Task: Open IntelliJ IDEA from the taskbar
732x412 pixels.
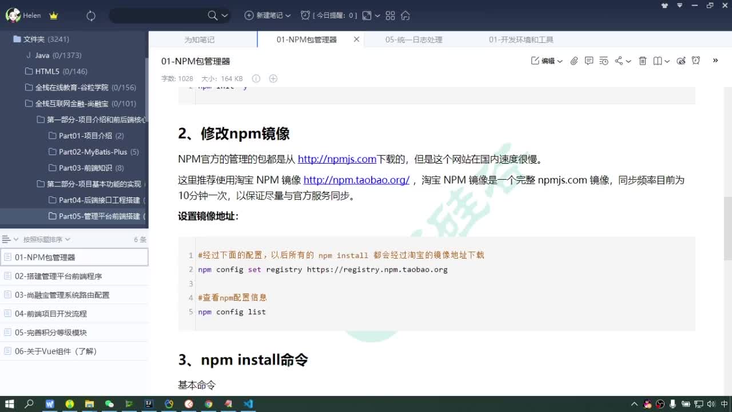Action: tap(149, 404)
